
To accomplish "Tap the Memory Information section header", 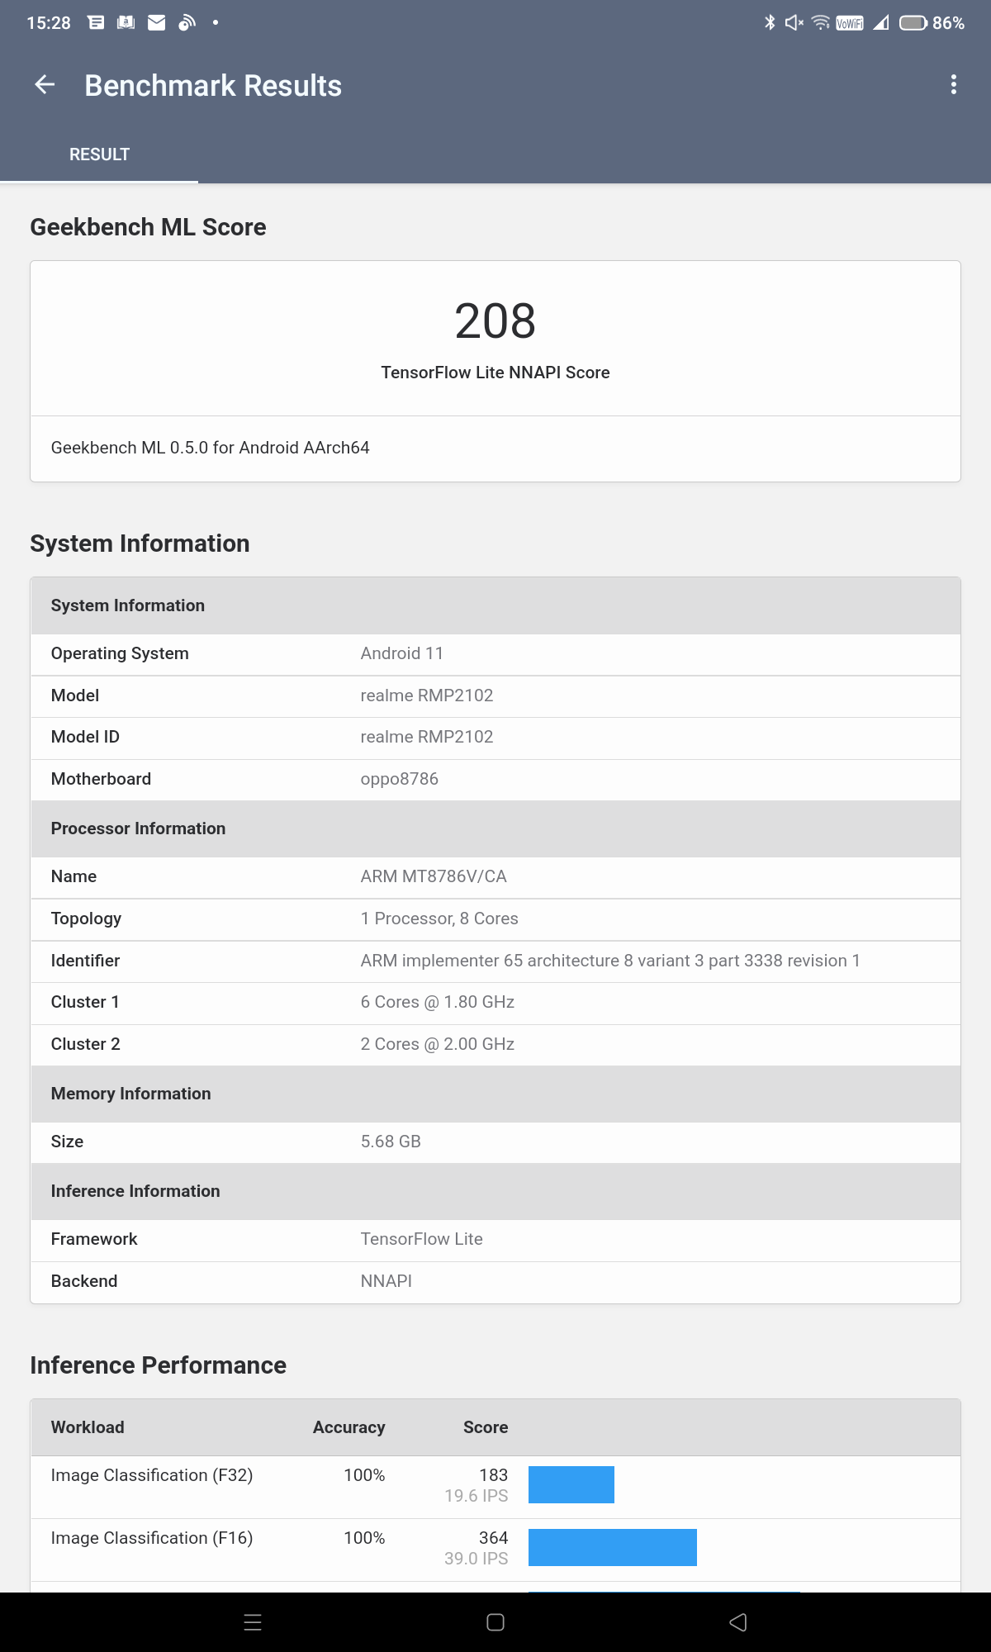I will [495, 1094].
